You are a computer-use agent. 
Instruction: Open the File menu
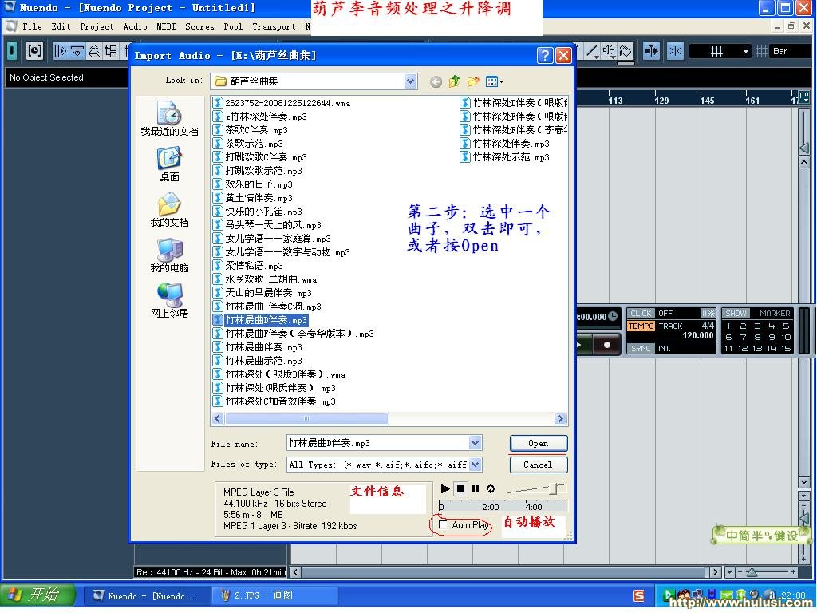click(x=32, y=26)
